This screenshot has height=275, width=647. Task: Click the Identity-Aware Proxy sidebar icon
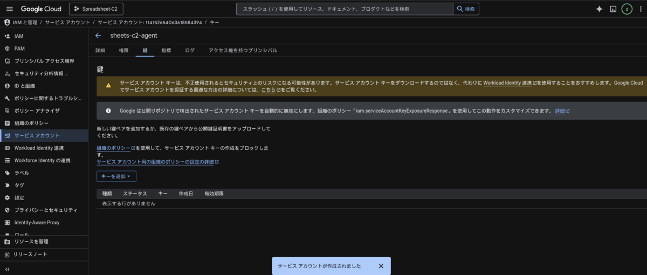click(7, 223)
